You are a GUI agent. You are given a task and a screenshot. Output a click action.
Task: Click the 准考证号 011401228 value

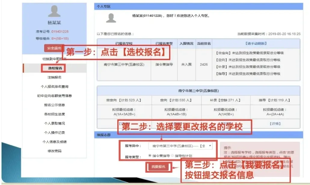[x=60, y=32]
